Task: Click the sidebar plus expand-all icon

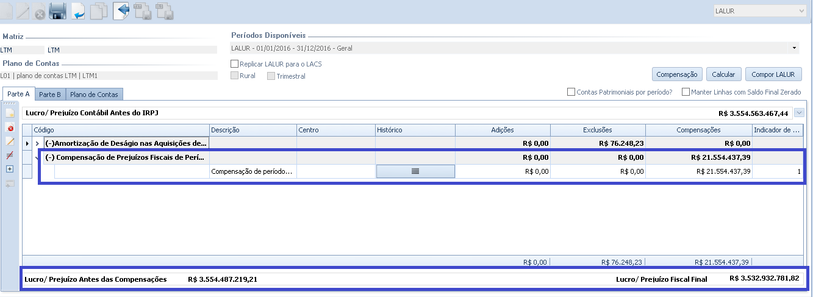Action: click(x=10, y=168)
